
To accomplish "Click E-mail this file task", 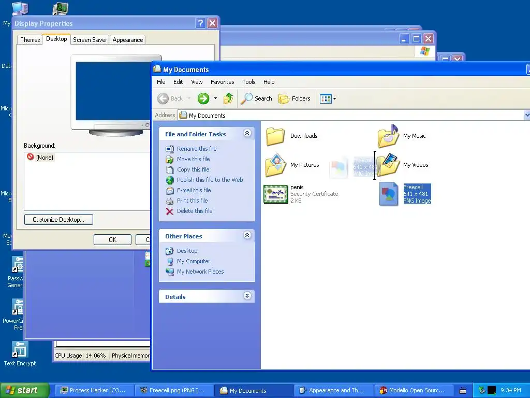I will 194,190.
